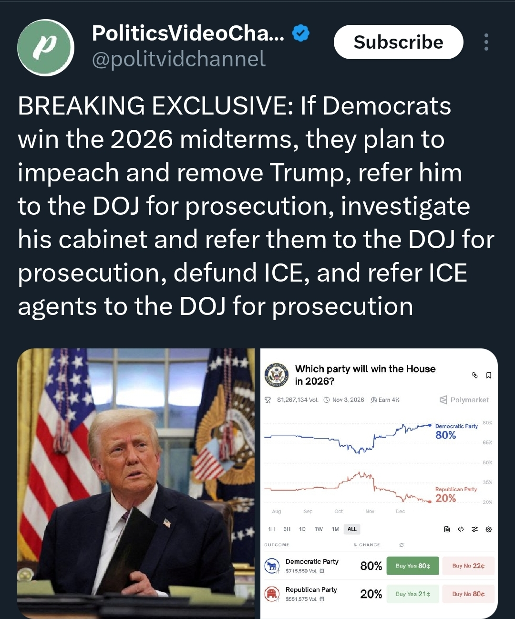Open the PoliticsVideoChannel profile avatar
515x619 pixels.
pyautogui.click(x=46, y=48)
